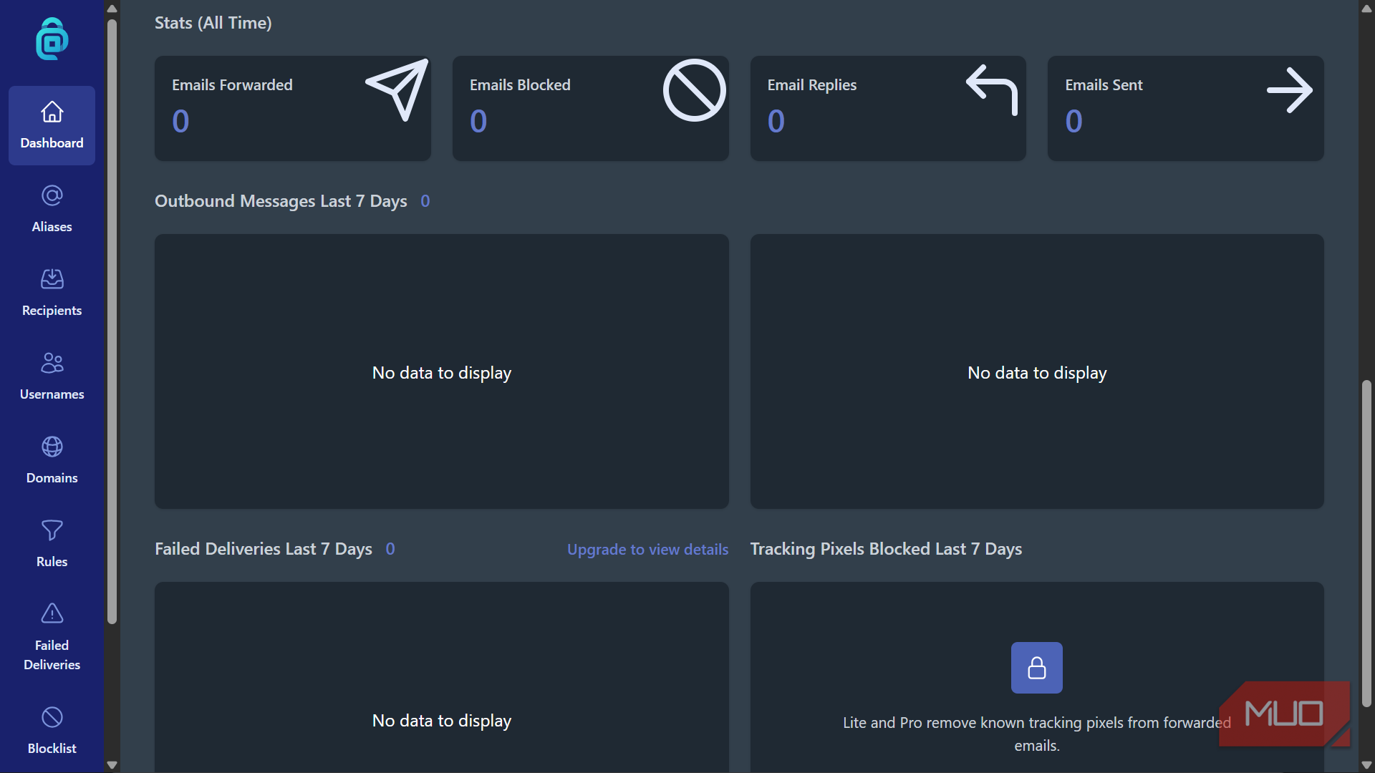Click the Emails Forwarded paper plane icon

(397, 89)
